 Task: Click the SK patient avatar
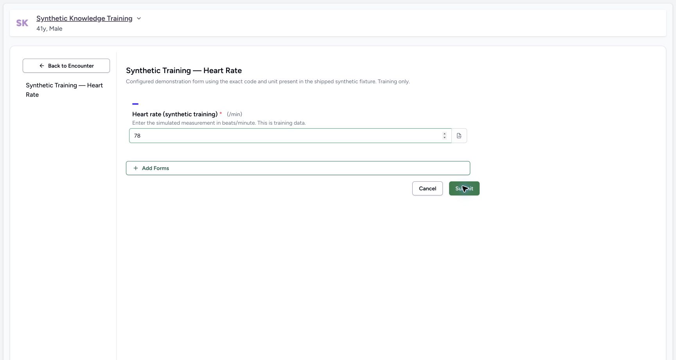pos(22,23)
